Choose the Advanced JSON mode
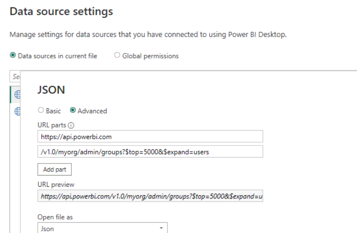357x233 pixels. (73, 110)
